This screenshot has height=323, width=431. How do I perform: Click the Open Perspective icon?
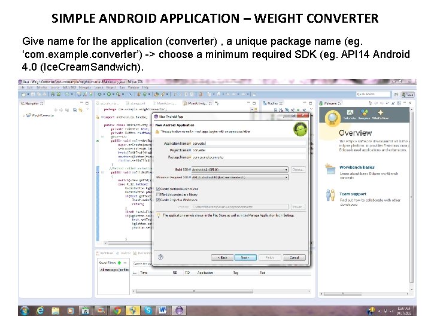396,95
